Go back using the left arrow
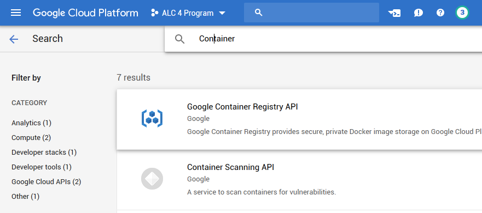This screenshot has height=213, width=482. pos(14,39)
